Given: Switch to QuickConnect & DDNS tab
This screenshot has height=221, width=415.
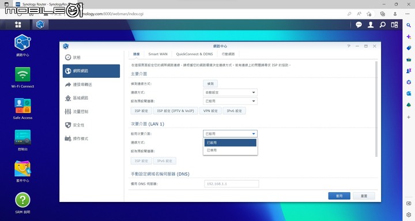Looking at the screenshot, I should click(195, 54).
